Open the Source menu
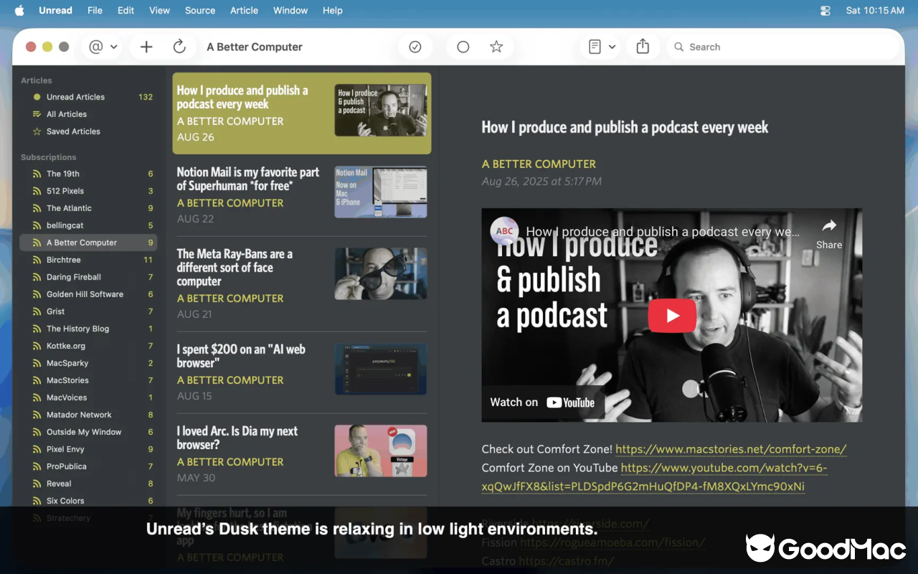 click(x=200, y=10)
